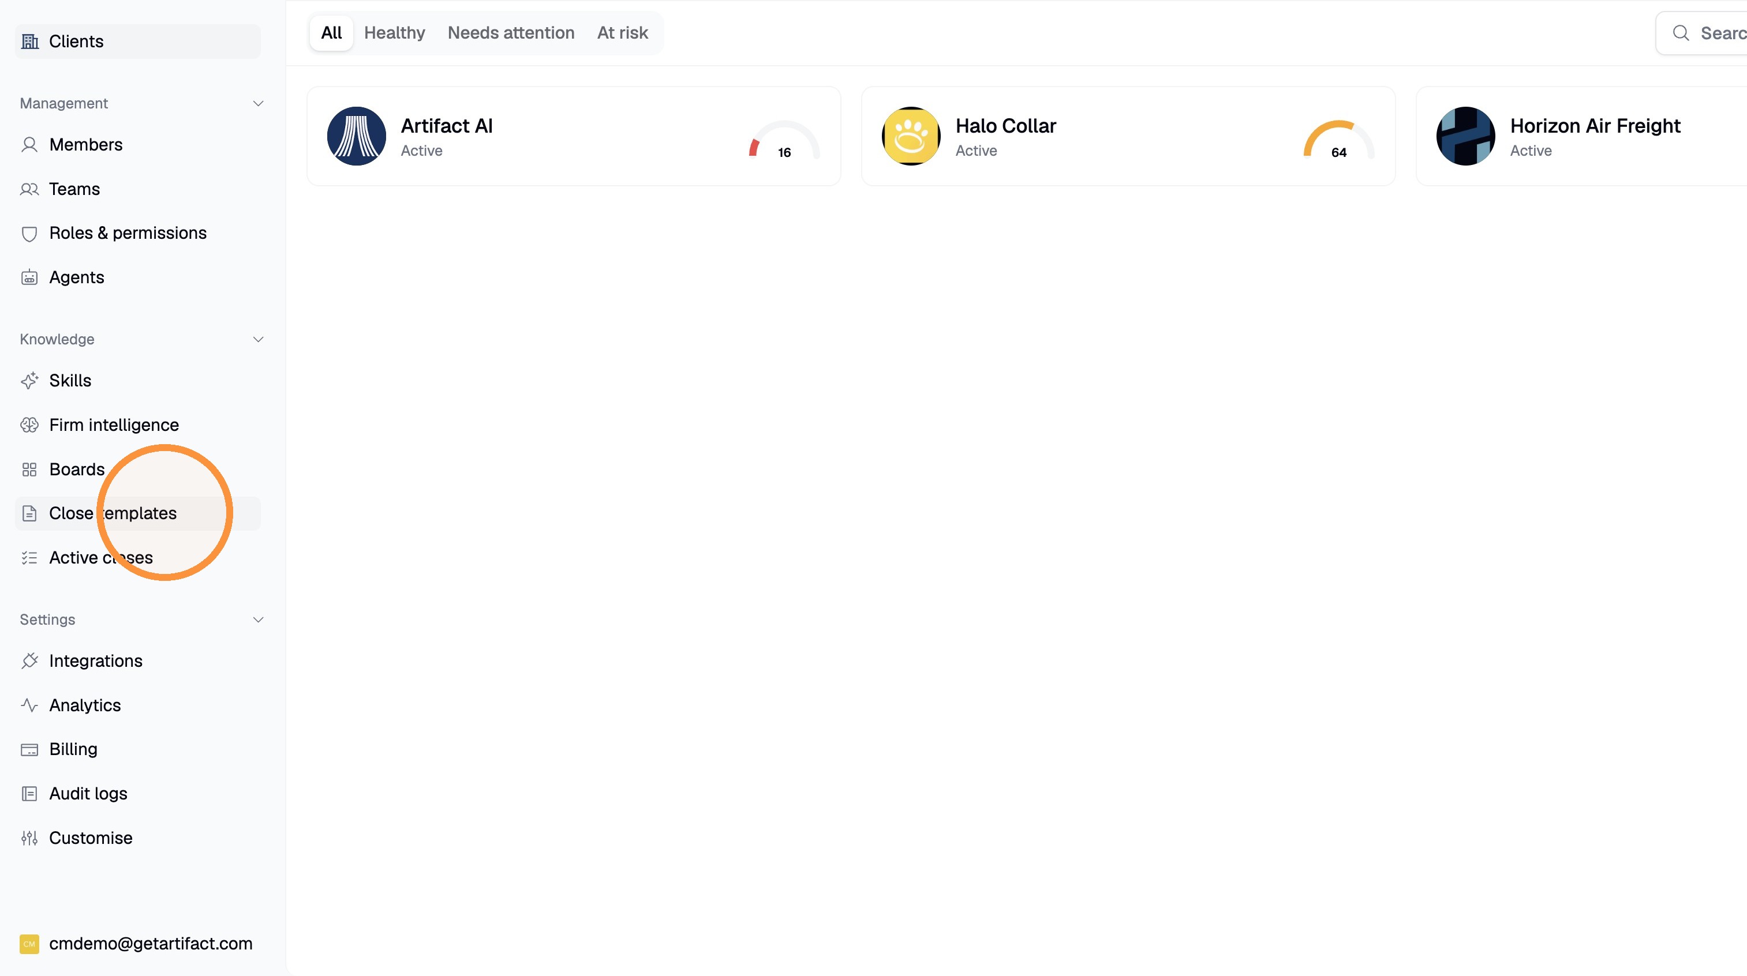Click the Halo Collar paw logo
Image resolution: width=1747 pixels, height=976 pixels.
[911, 136]
